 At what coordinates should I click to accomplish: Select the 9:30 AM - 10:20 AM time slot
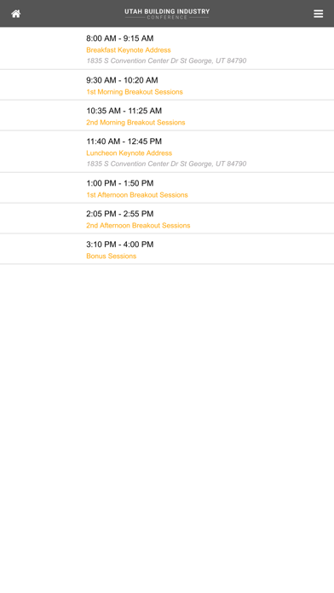[122, 80]
